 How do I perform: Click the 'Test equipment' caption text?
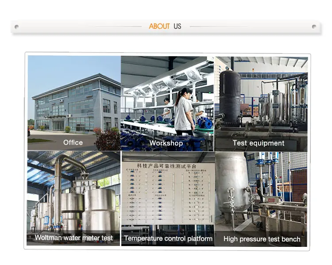point(259,143)
